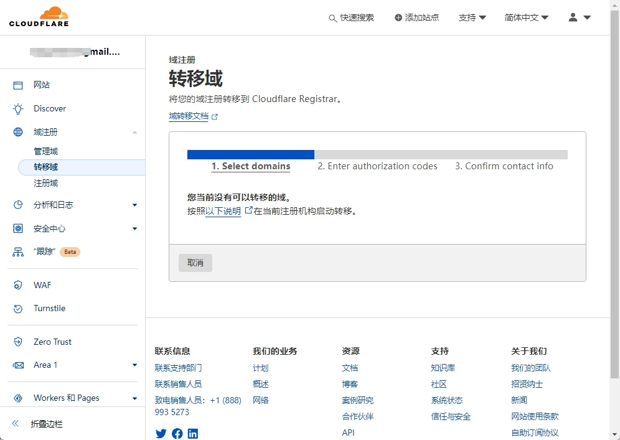Click the 安全中心 icon
620x440 pixels.
[x=18, y=228]
